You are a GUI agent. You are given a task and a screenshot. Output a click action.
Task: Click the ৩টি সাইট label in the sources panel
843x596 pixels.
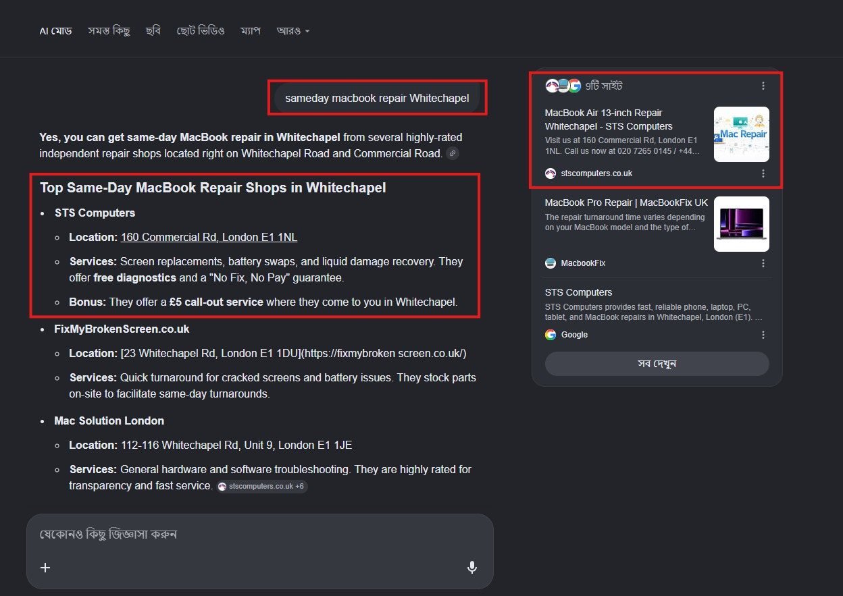[x=604, y=86]
